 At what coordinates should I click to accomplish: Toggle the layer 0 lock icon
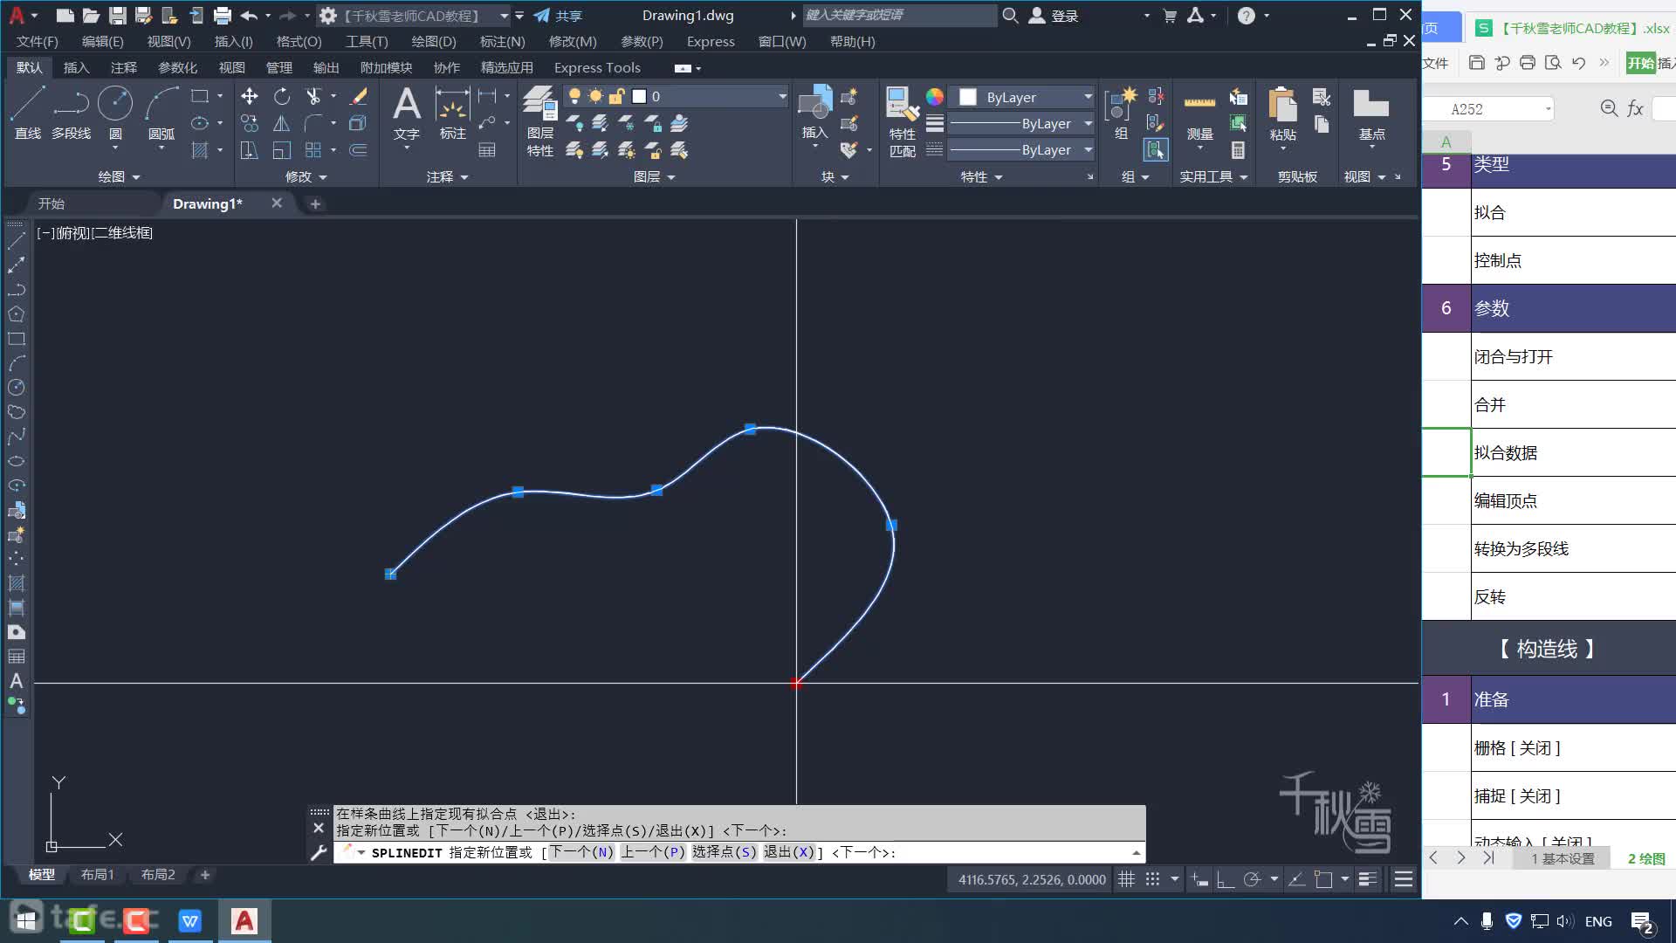616,96
